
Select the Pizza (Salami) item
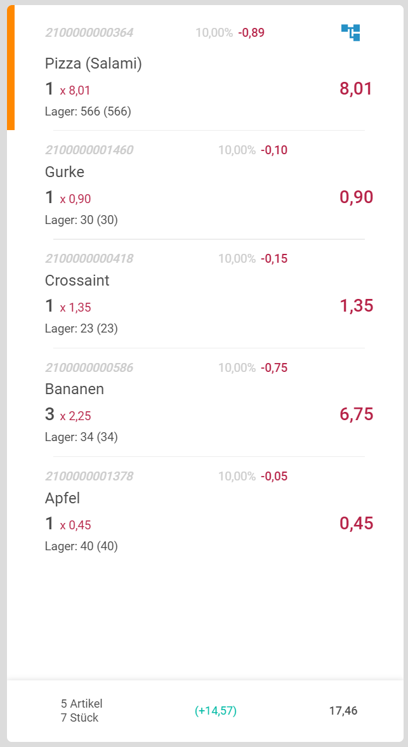click(x=93, y=63)
